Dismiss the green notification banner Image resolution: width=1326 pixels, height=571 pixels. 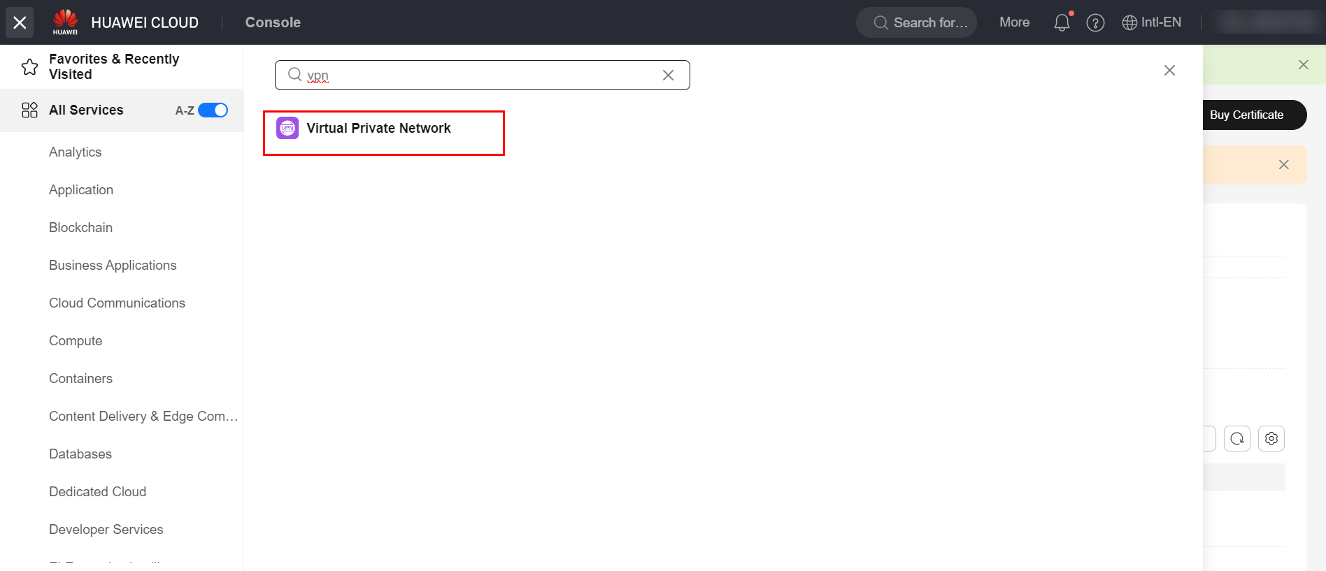[1303, 64]
